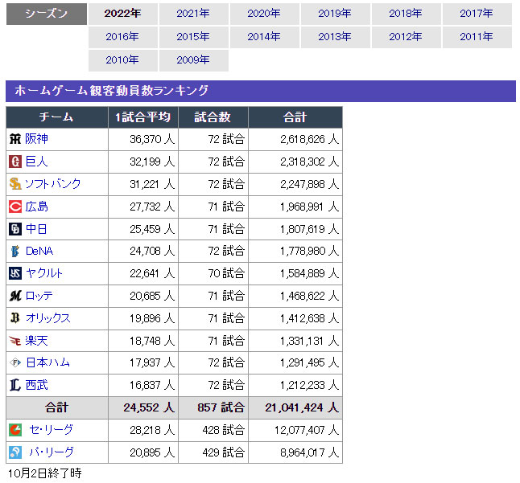
Task: Open the 2017年 season data
Action: pyautogui.click(x=477, y=14)
